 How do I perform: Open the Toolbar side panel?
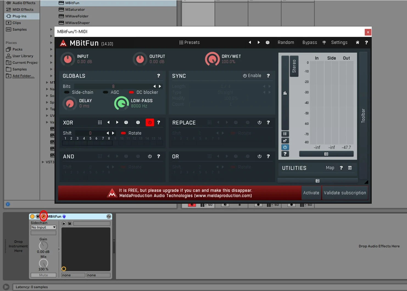click(363, 115)
